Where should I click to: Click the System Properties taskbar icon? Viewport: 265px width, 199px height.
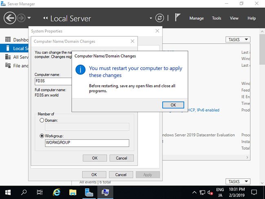(105, 192)
